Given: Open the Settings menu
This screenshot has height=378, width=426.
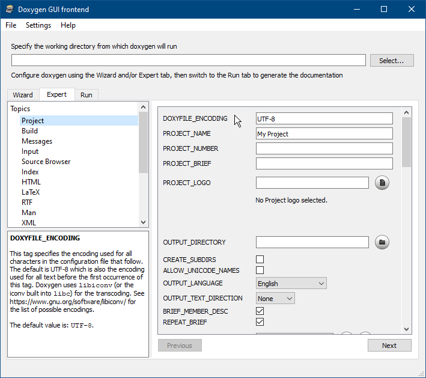Looking at the screenshot, I should pos(38,25).
